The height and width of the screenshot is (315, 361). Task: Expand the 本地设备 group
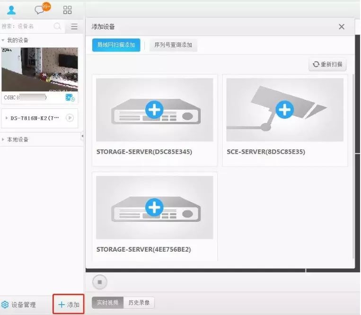(3, 140)
